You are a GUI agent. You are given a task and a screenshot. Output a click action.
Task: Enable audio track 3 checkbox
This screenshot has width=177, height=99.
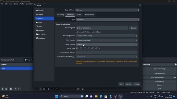pyautogui.click(x=85, y=48)
